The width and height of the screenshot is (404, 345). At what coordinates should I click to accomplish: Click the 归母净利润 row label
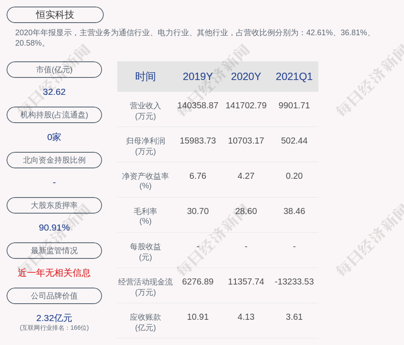click(x=146, y=146)
